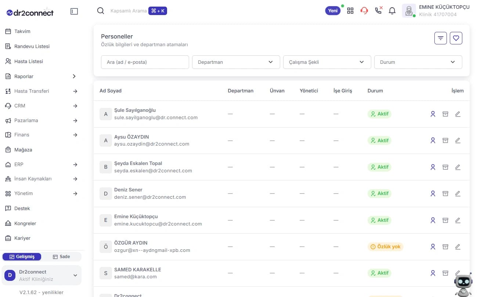This screenshot has height=297, width=477.
Task: Click the Özlük yok status badge
Action: pos(386,246)
